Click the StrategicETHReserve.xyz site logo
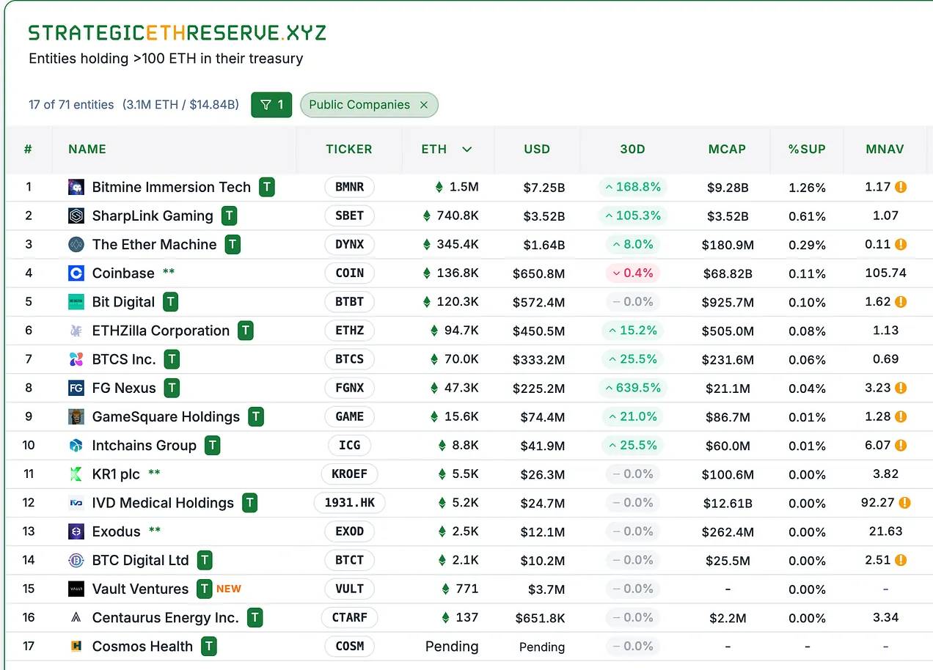The image size is (933, 670). pos(177,33)
